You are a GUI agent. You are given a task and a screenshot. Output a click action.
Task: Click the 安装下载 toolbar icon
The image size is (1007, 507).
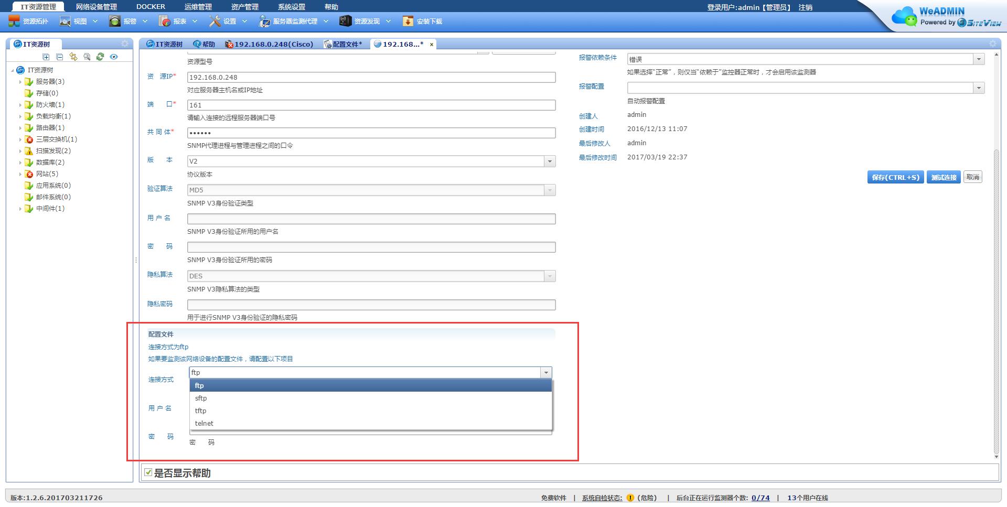408,21
